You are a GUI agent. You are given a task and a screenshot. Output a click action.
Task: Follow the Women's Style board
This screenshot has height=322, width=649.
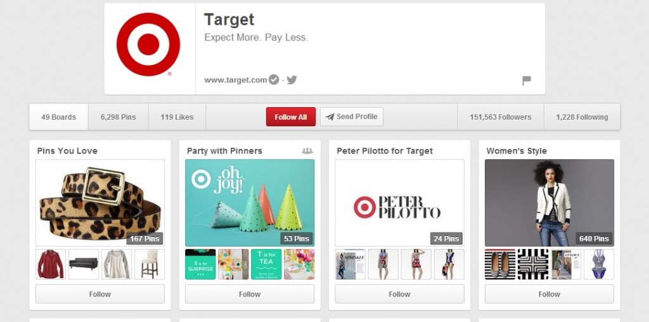pos(549,294)
